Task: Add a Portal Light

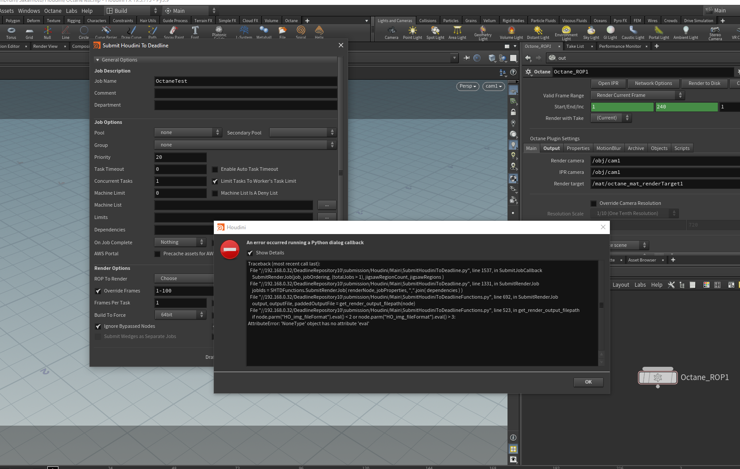Action: tap(659, 33)
